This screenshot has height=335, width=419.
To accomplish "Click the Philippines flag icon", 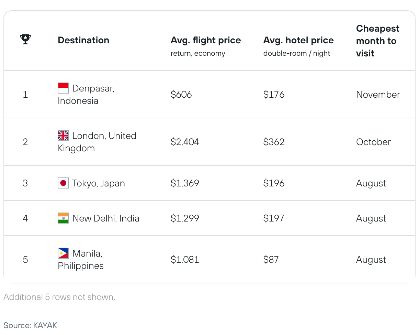I will coord(63,253).
